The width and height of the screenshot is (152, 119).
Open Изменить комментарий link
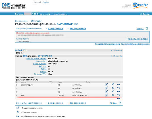(138, 39)
